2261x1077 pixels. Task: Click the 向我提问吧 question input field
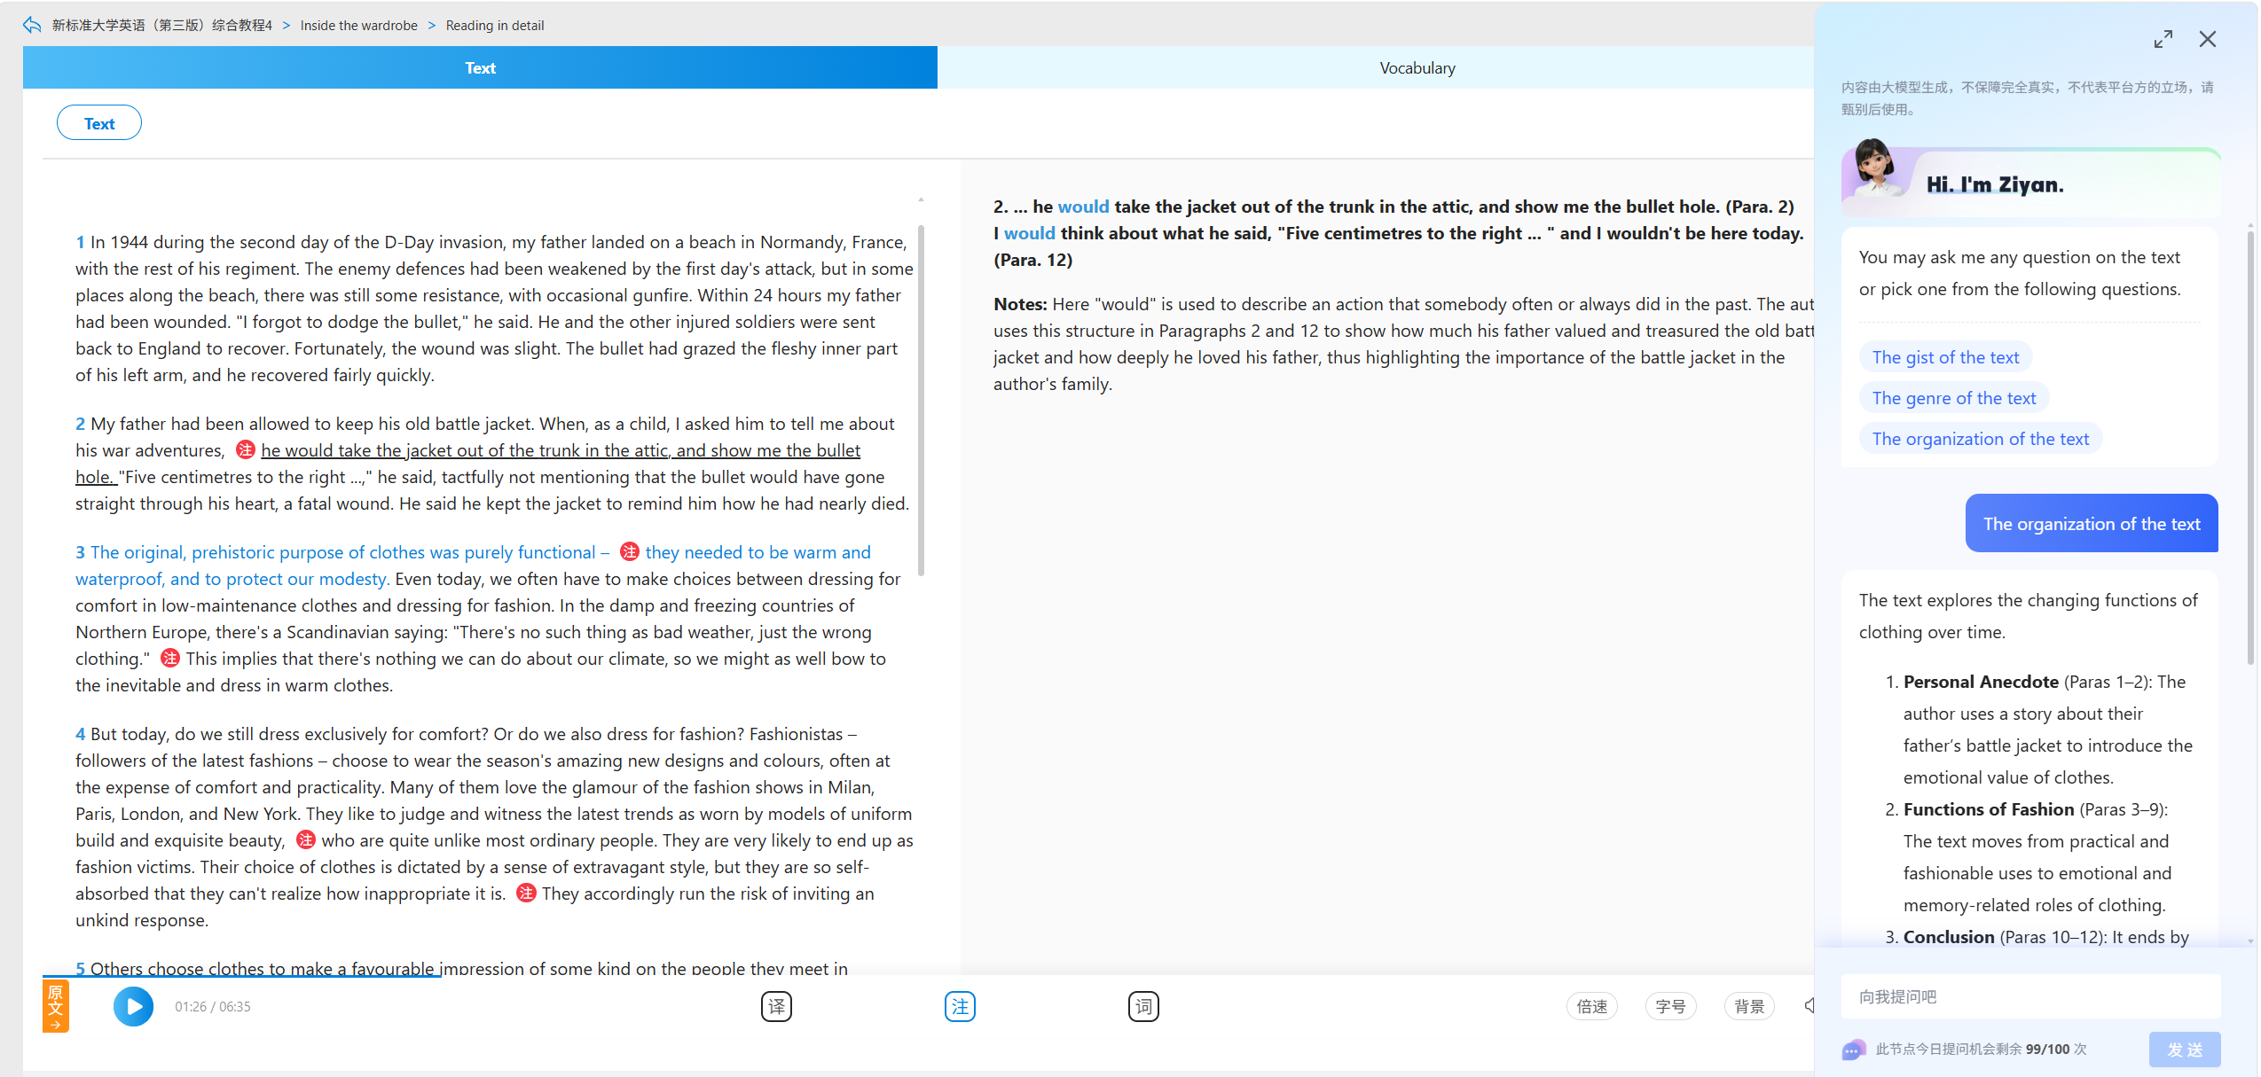coord(2030,996)
